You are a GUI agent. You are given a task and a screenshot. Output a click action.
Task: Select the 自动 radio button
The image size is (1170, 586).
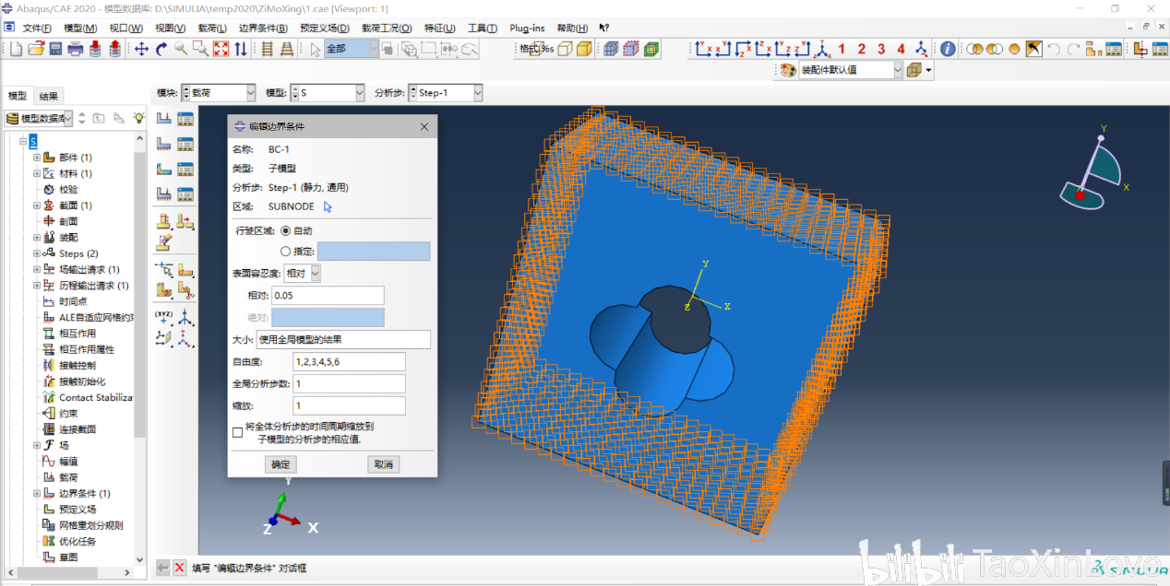[285, 230]
